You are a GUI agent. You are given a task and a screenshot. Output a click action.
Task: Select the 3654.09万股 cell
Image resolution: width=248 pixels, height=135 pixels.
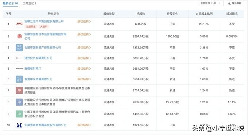(x=141, y=69)
